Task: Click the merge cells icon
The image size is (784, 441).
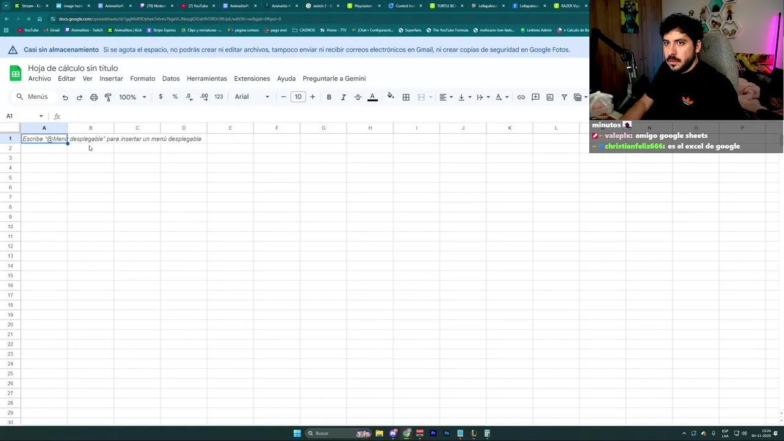Action: pos(421,97)
